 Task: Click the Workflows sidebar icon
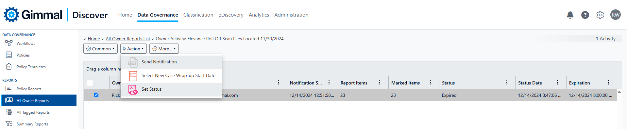[9, 43]
